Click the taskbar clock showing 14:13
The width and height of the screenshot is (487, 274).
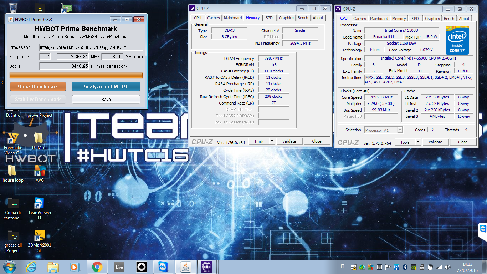pyautogui.click(x=467, y=267)
